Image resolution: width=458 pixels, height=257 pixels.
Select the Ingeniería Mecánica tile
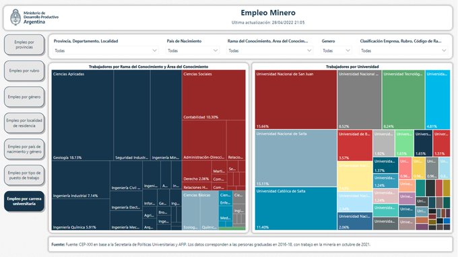(x=126, y=220)
